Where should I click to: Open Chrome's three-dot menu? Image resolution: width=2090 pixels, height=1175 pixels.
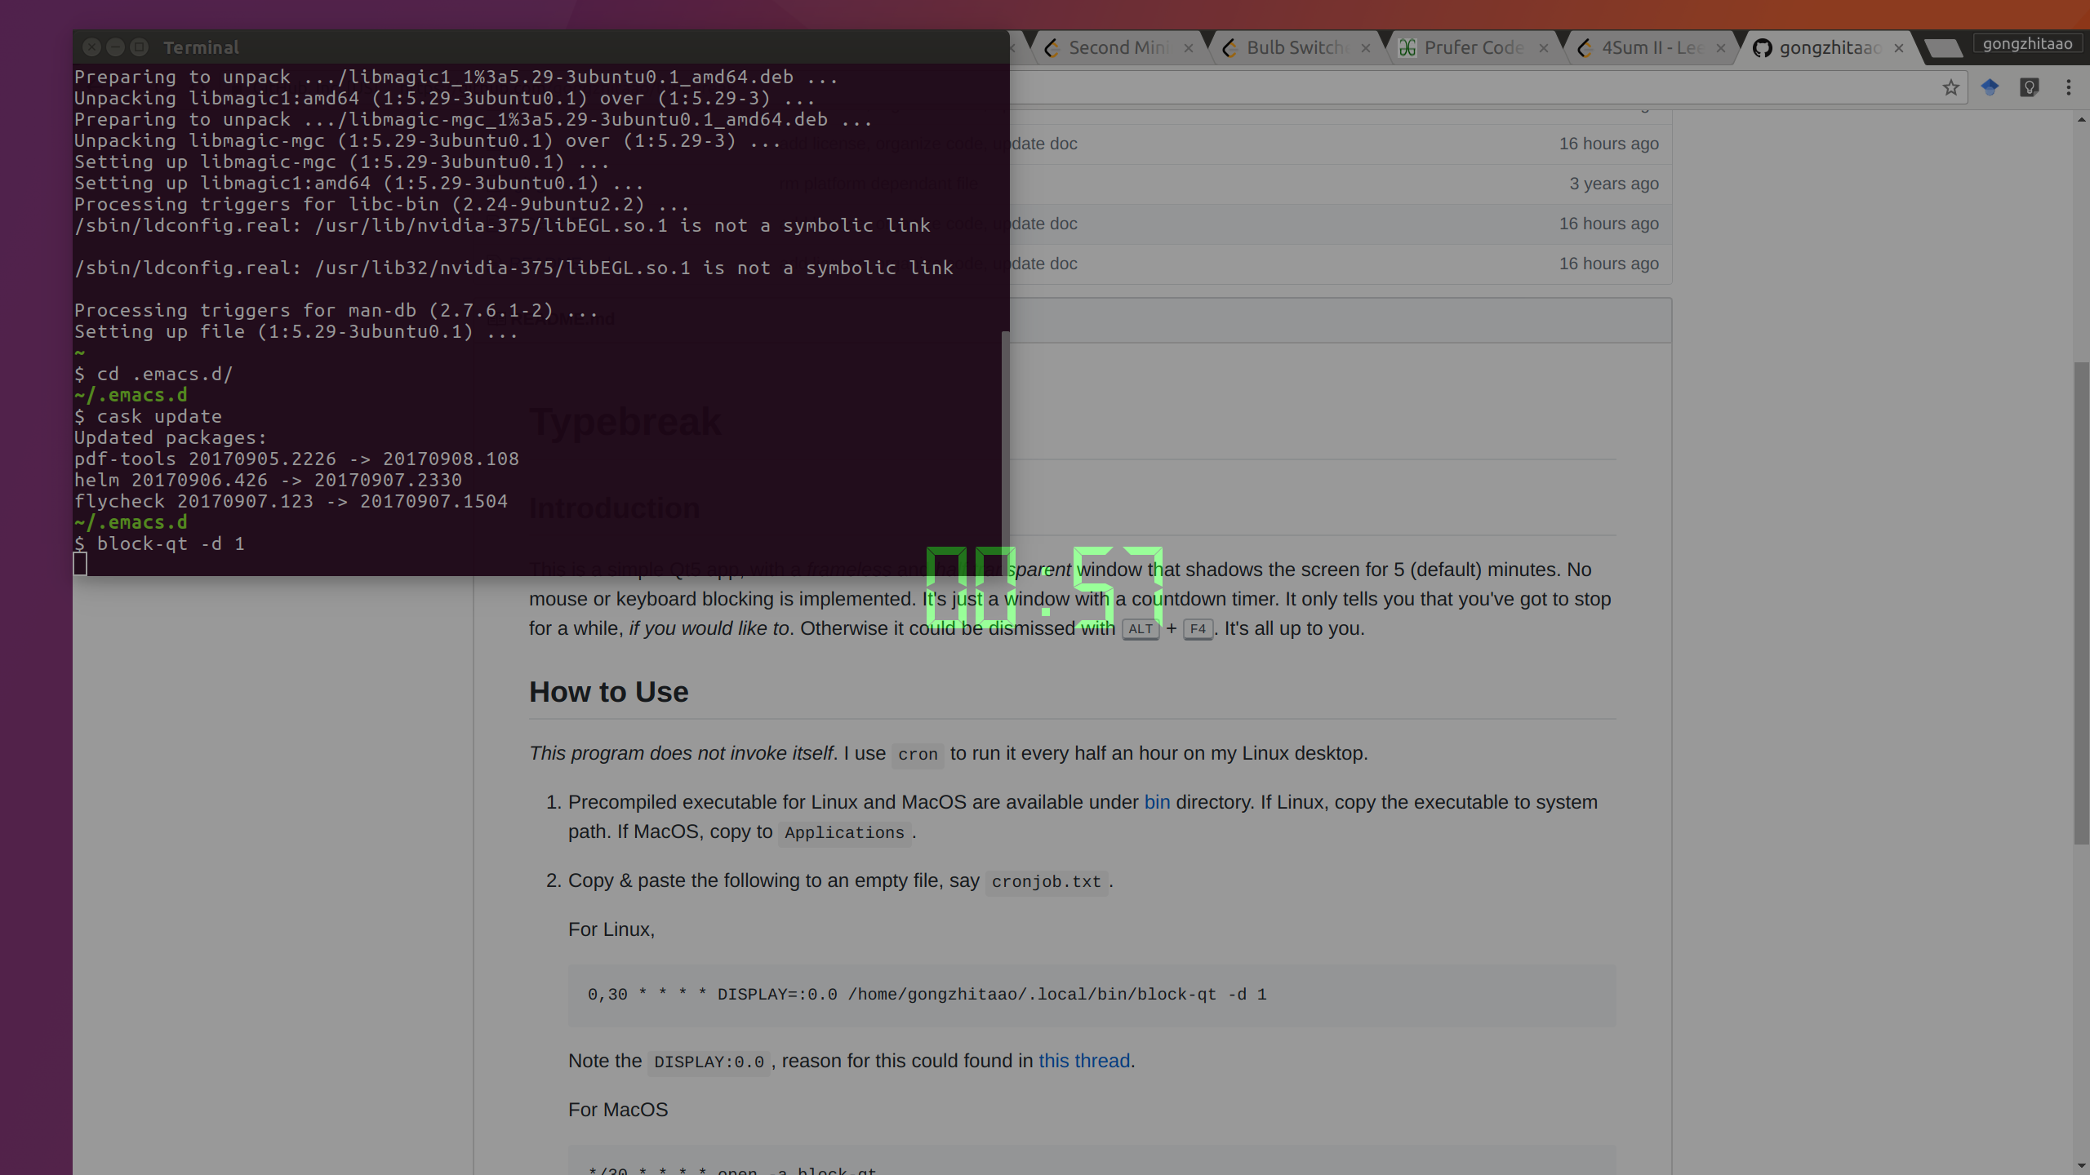click(2069, 87)
